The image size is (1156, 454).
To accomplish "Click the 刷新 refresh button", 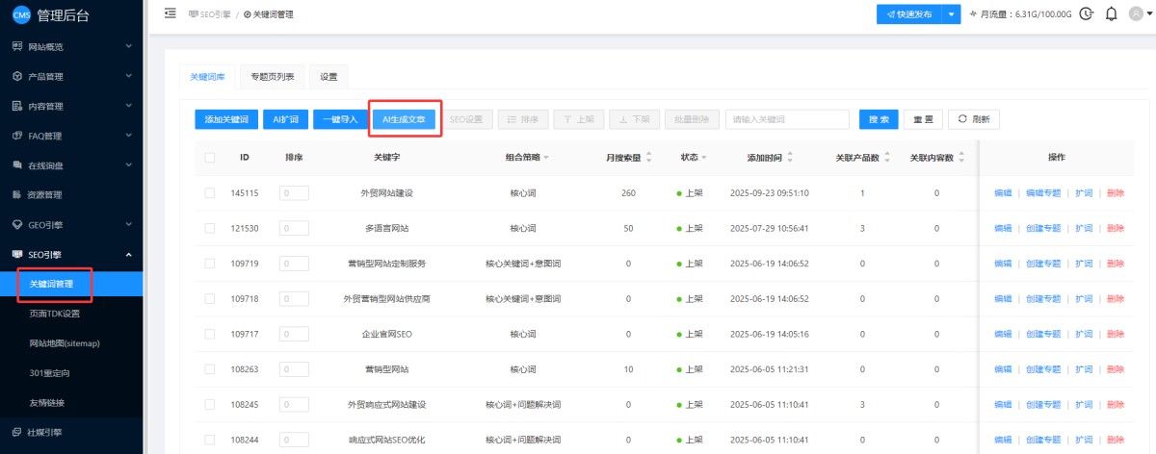I will 974,119.
